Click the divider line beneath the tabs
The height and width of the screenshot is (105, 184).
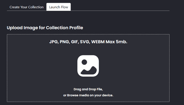pos(88,11)
